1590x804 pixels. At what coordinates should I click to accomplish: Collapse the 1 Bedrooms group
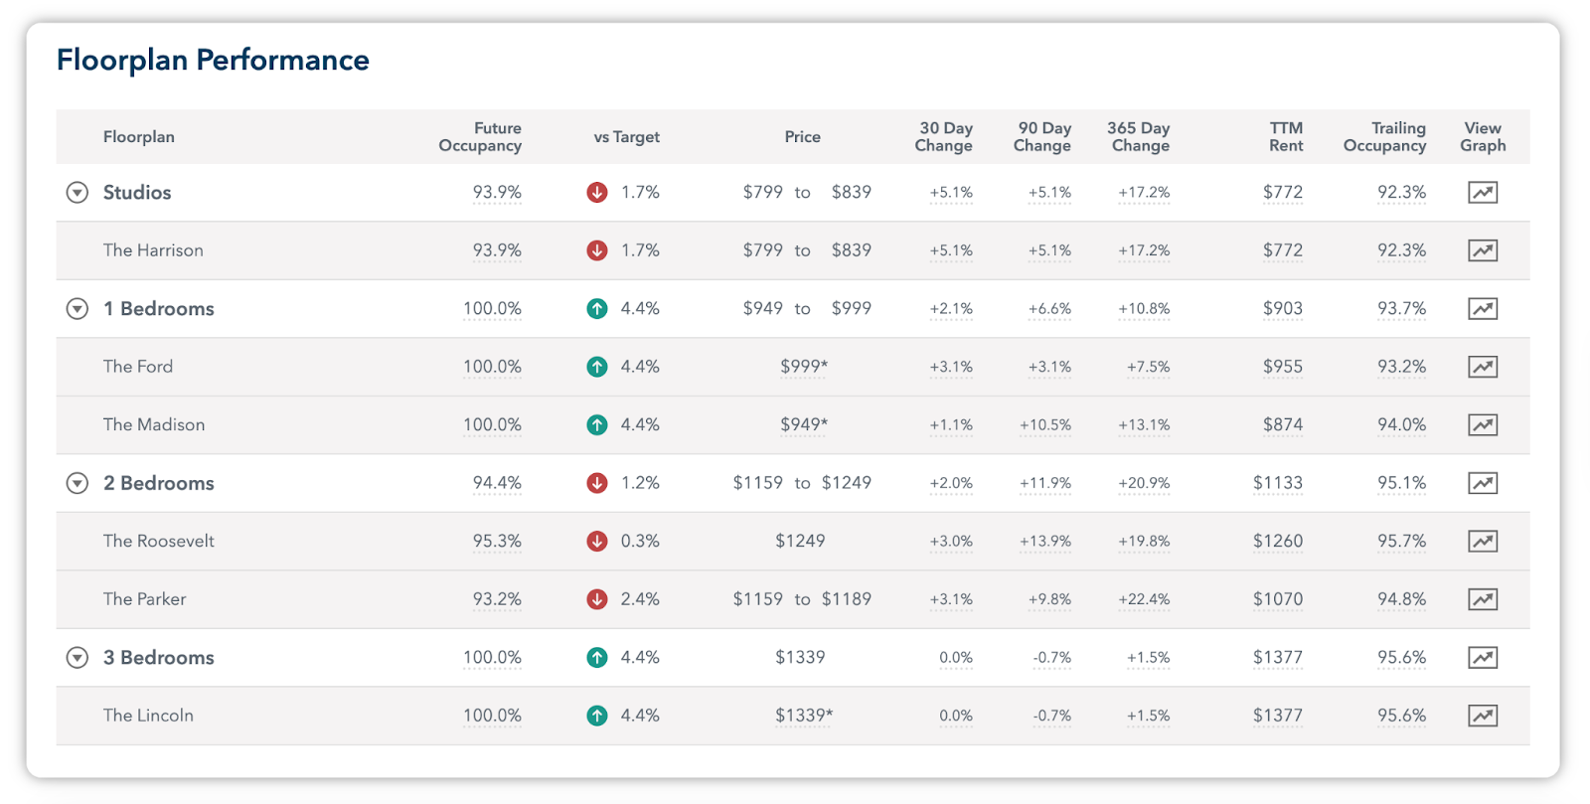77,309
